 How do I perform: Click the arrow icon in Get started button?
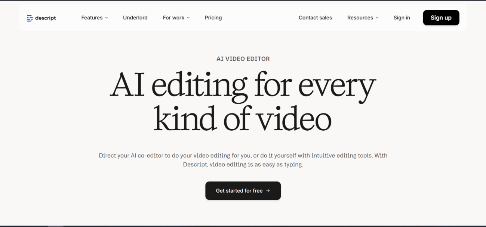click(x=268, y=191)
